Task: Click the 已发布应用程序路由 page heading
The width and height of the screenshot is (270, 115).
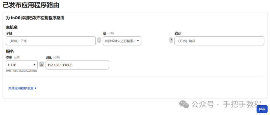Action: pyautogui.click(x=31, y=5)
